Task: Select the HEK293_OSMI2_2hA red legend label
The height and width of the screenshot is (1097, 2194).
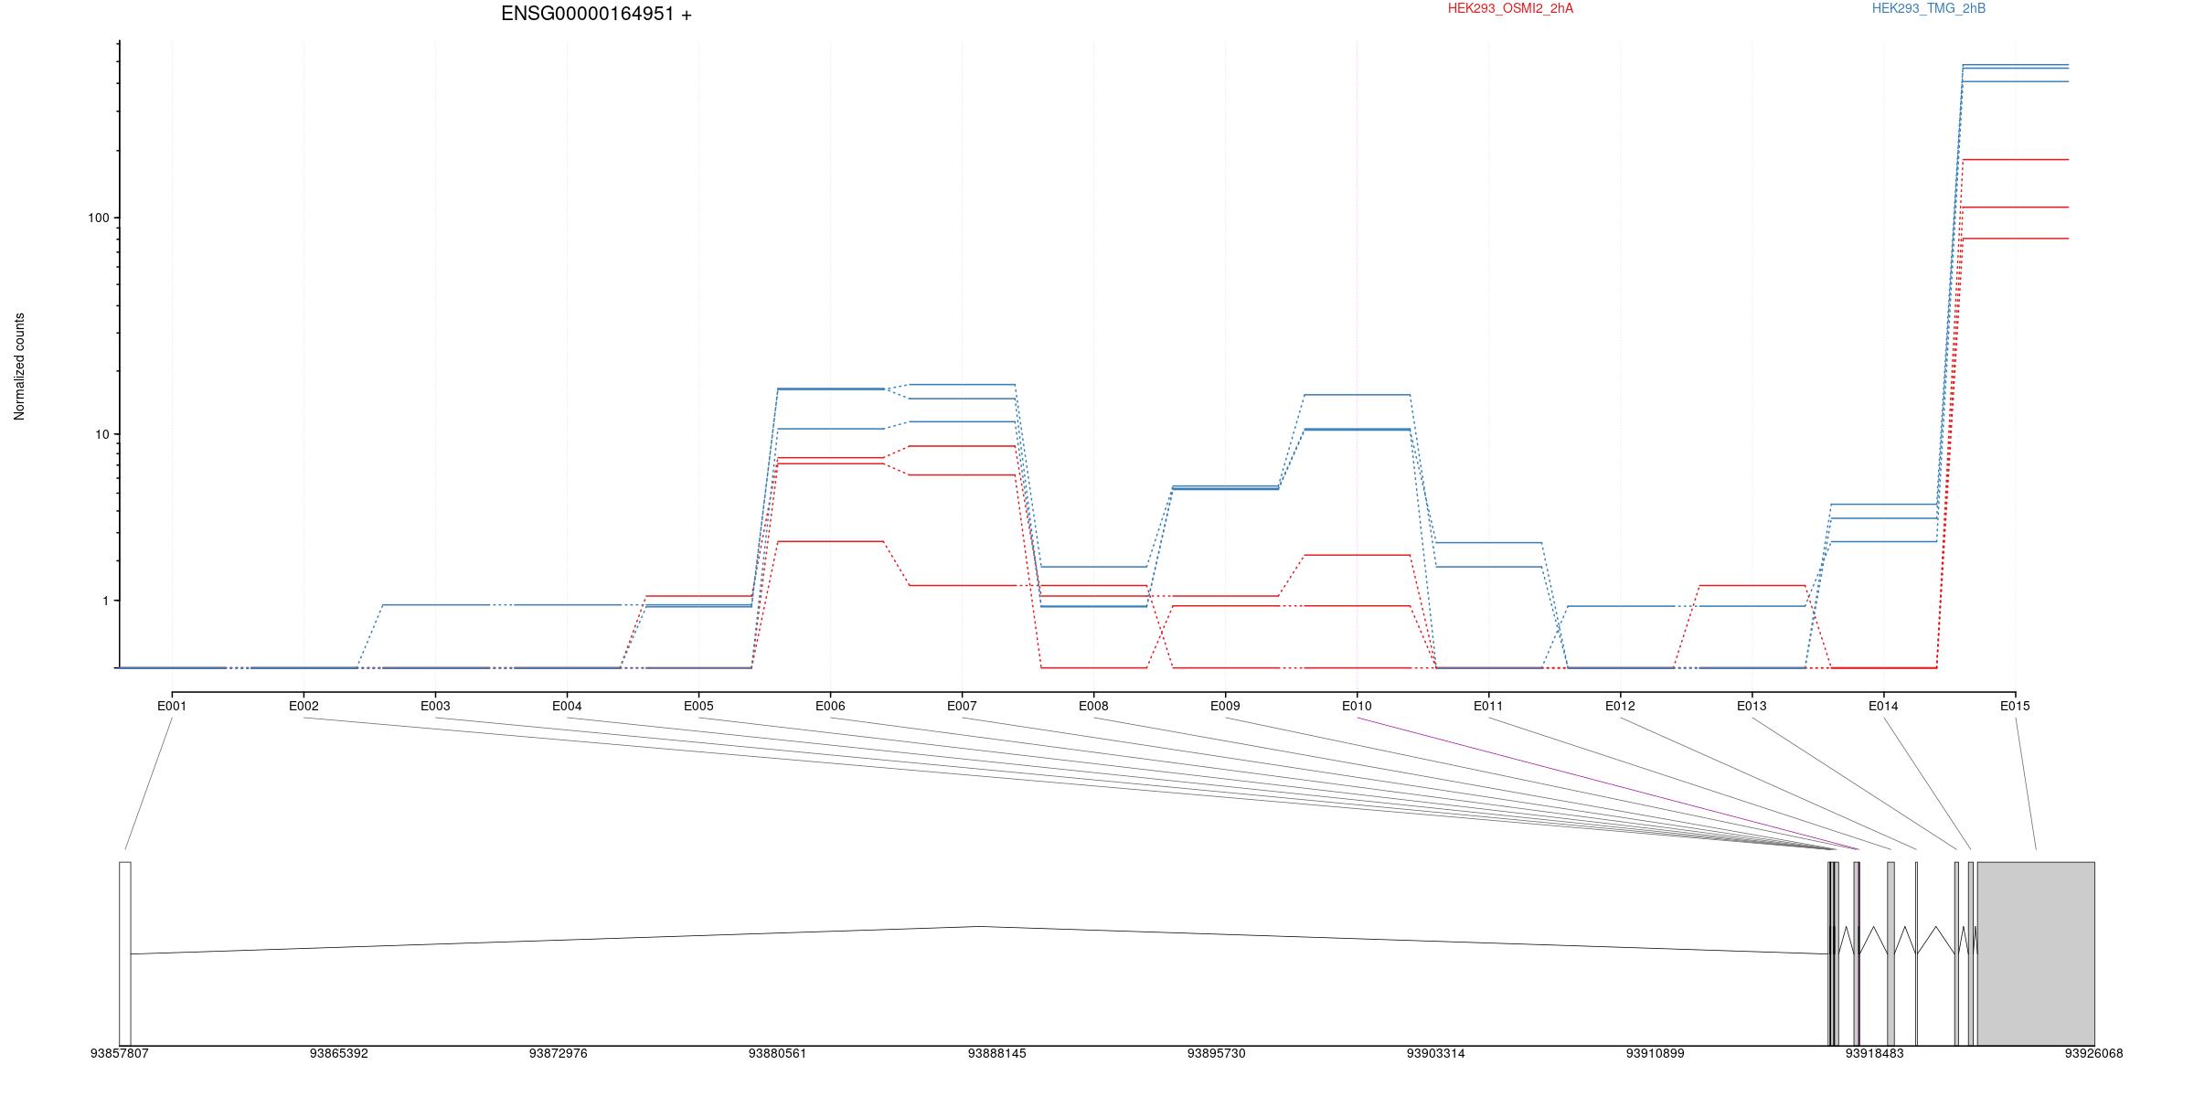Action: (x=1510, y=8)
